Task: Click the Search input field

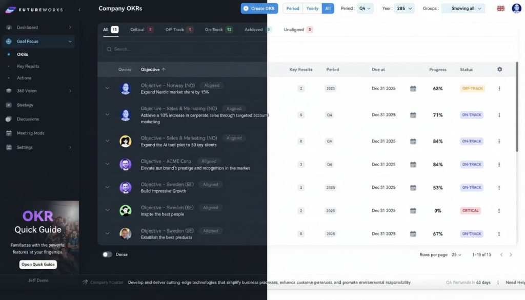Action: pyautogui.click(x=308, y=49)
